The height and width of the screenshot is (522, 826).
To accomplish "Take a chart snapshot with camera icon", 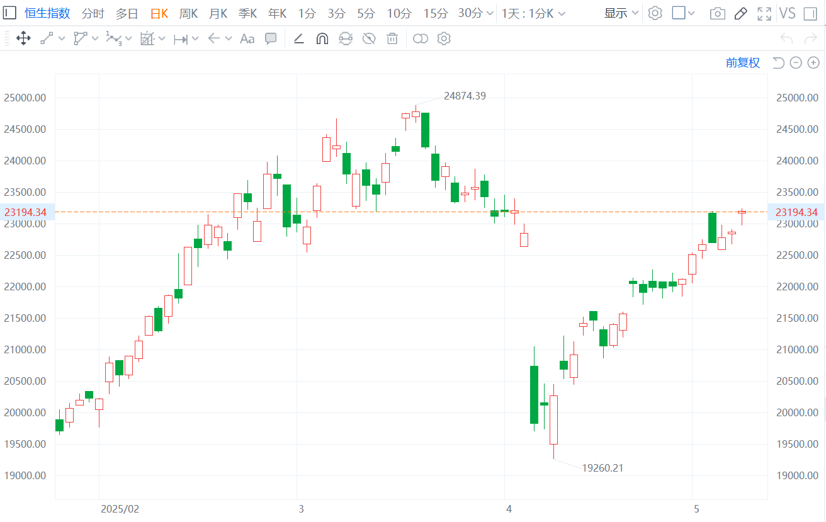I will tap(717, 13).
